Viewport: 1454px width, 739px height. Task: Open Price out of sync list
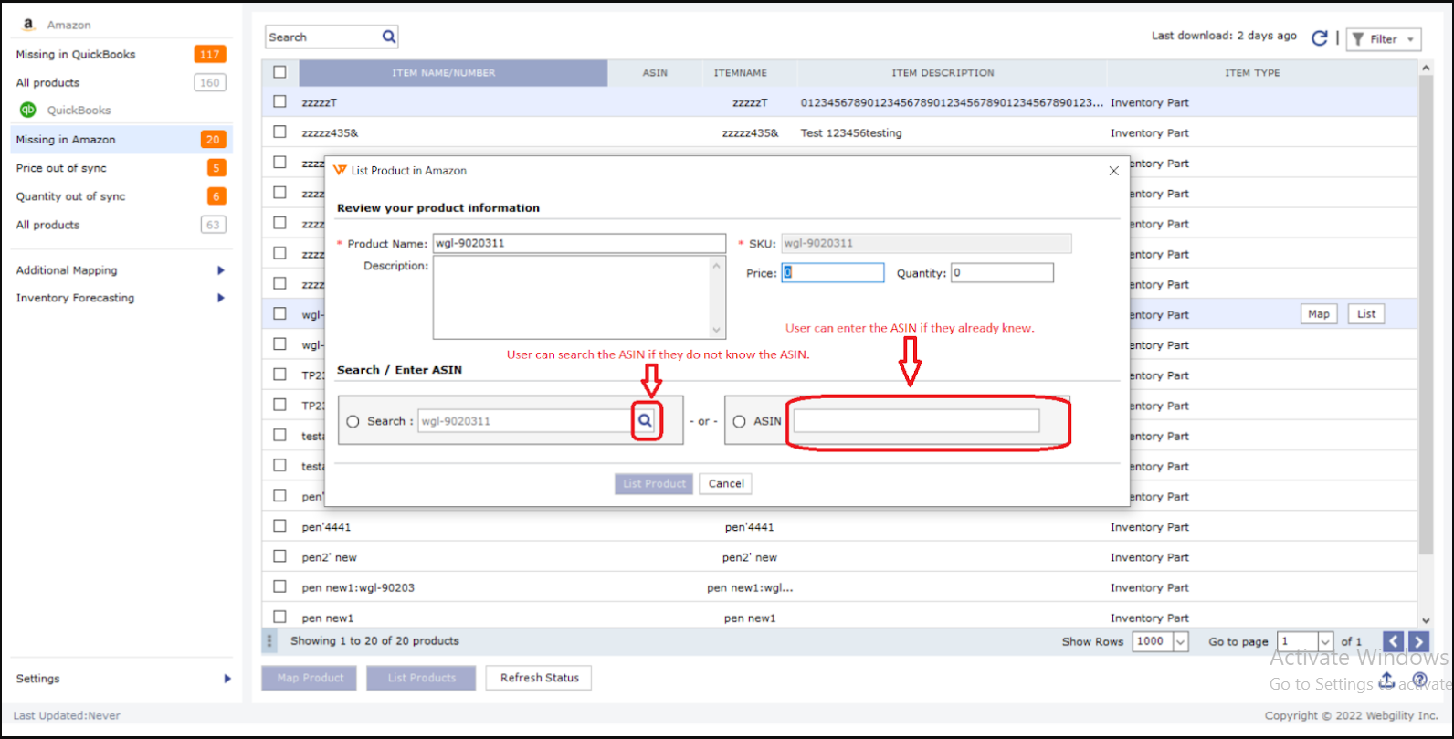61,168
